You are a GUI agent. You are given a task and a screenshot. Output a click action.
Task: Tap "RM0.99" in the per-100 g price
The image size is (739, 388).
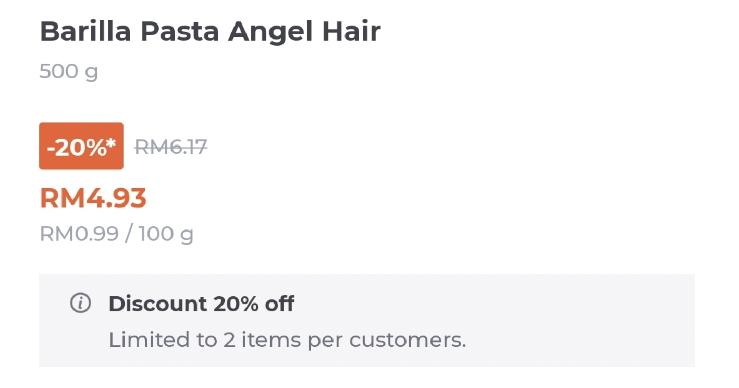pyautogui.click(x=79, y=234)
